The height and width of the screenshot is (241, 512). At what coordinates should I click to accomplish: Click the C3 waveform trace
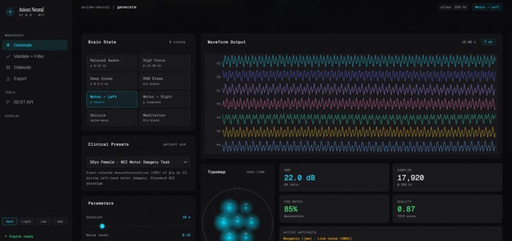click(359, 61)
